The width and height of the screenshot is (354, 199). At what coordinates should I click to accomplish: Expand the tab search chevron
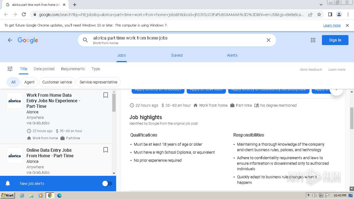tap(321, 5)
